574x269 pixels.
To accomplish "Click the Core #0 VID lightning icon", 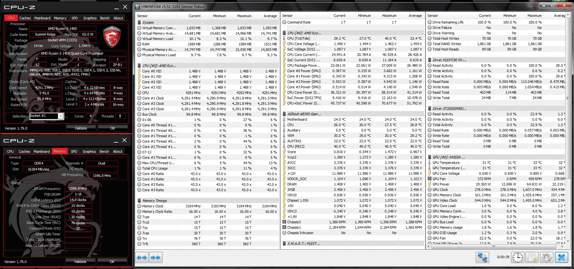I will coord(139,71).
